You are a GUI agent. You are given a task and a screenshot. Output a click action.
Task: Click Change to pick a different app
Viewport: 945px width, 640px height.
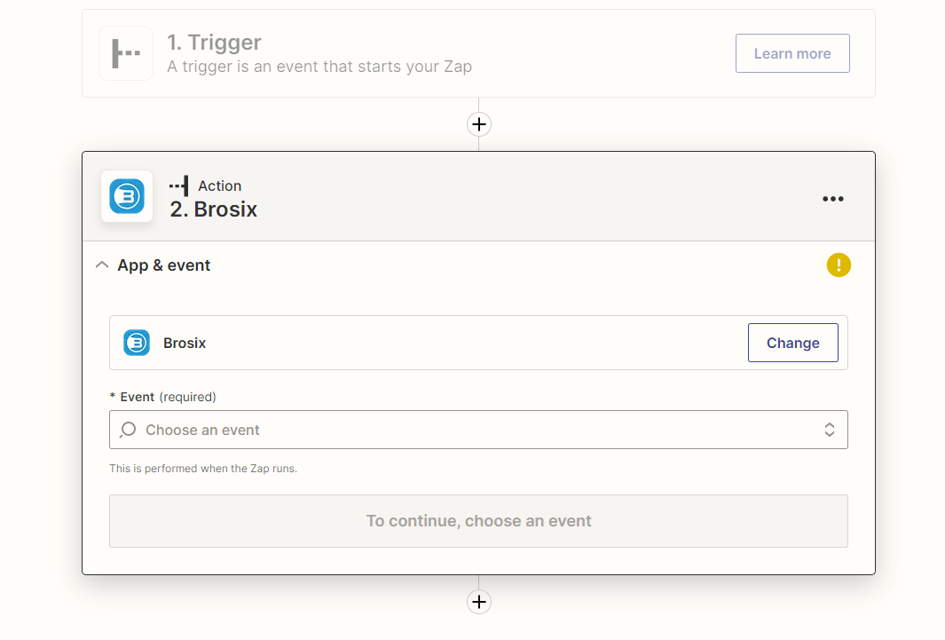(793, 343)
